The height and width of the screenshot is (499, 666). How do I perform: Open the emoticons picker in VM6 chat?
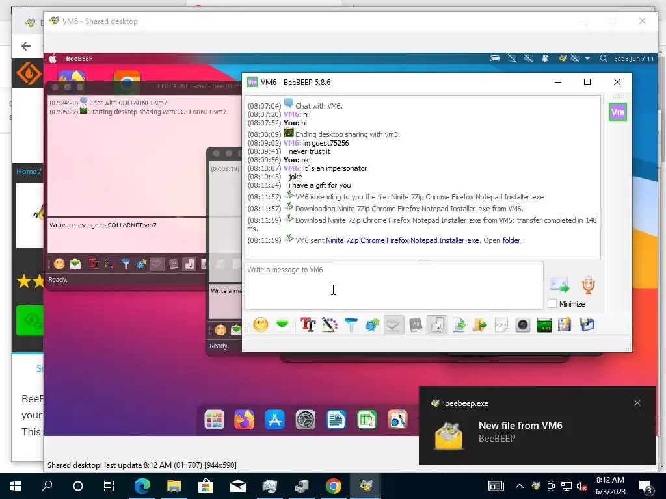coord(261,325)
